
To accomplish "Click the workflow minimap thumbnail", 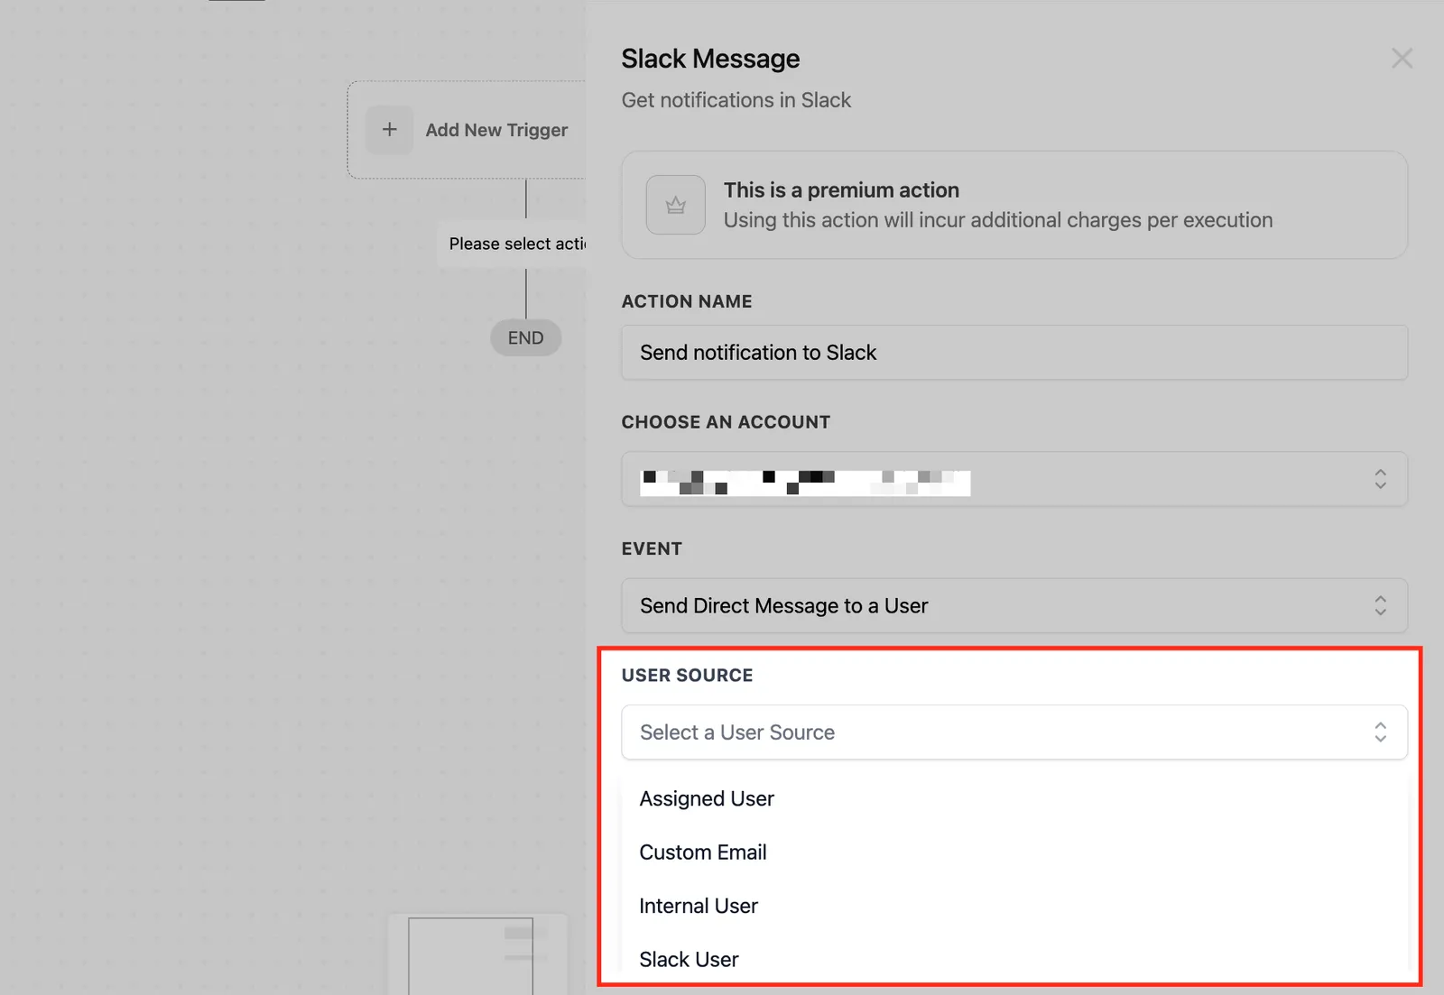I will click(478, 954).
